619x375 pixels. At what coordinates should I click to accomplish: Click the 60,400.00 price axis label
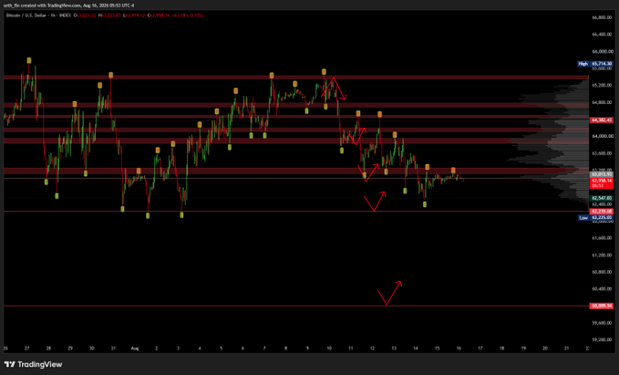(x=603, y=289)
